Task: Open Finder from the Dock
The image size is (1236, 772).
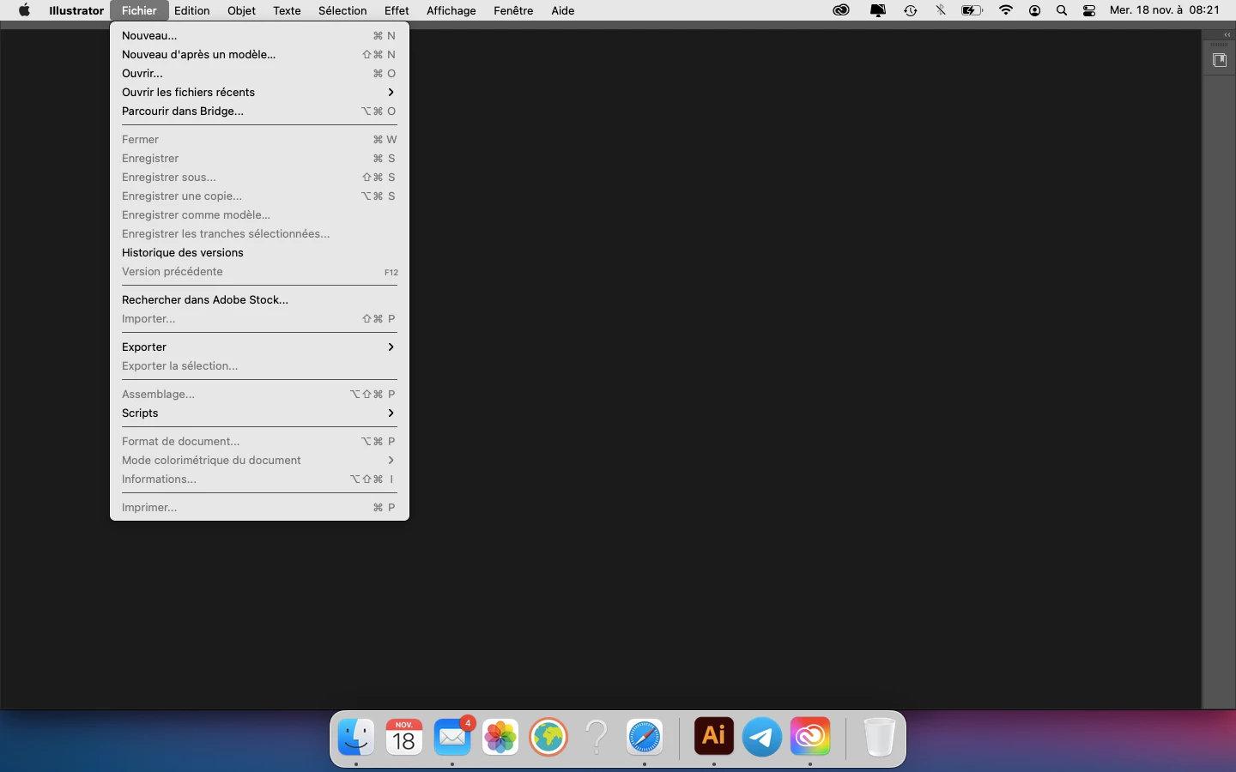Action: click(356, 736)
